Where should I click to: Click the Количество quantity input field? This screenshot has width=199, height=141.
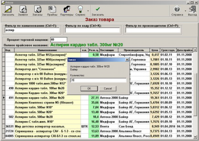click(98, 80)
